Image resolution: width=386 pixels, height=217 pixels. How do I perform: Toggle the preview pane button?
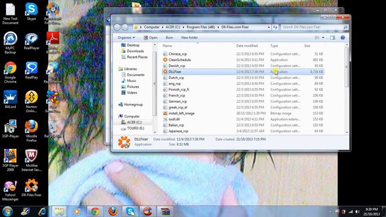tap(332, 37)
